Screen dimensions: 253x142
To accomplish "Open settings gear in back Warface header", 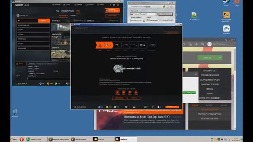I will pos(114,5).
